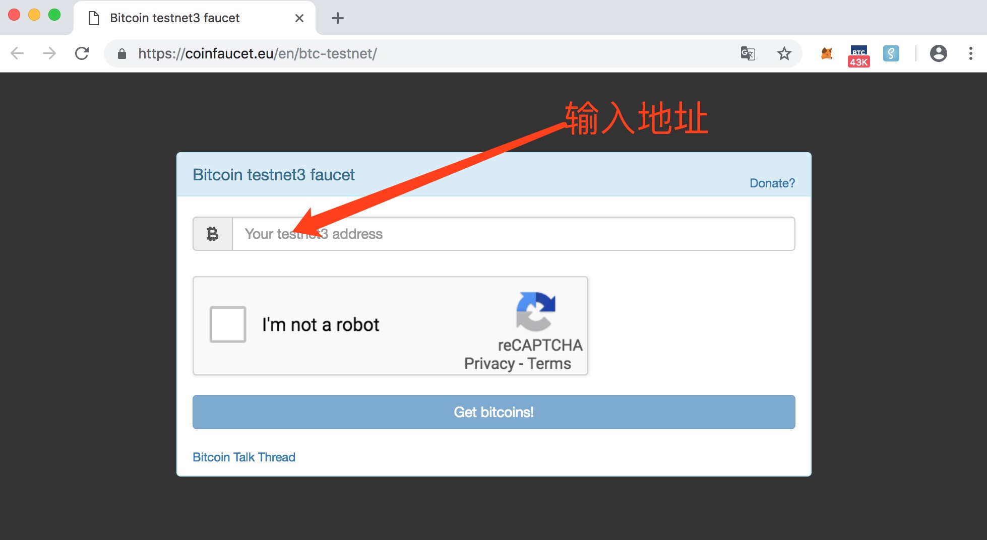The height and width of the screenshot is (540, 987).
Task: Bookmark this page with the star
Action: pos(784,53)
